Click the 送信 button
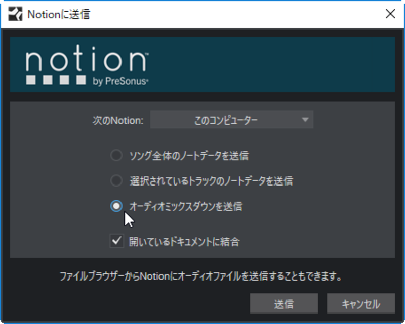405x324 pixels. 284,304
